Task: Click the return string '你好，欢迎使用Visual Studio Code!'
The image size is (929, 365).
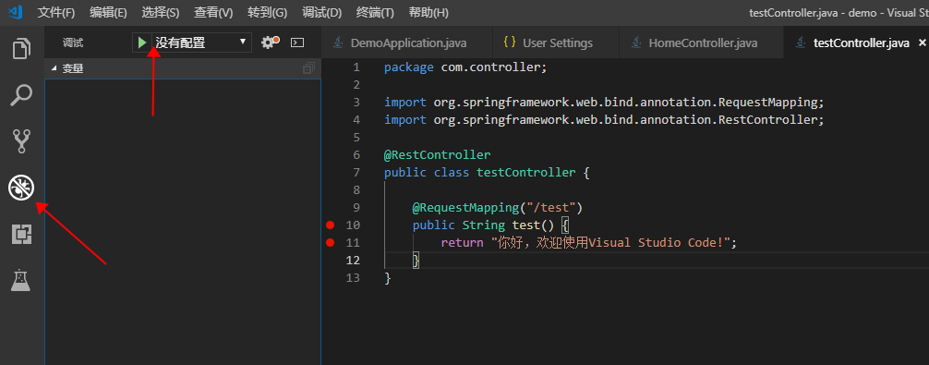Action: click(609, 243)
